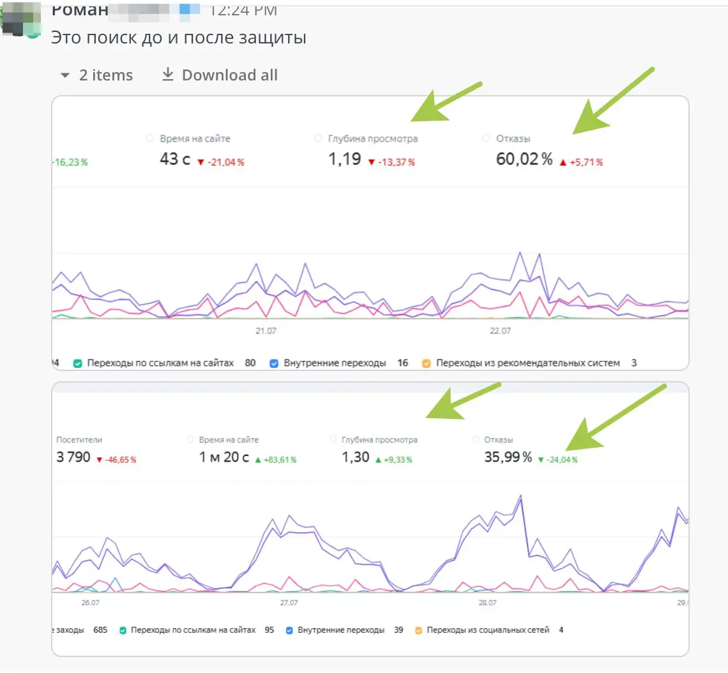Open the second attached chart screenshot
This screenshot has width=728, height=673.
click(x=370, y=519)
